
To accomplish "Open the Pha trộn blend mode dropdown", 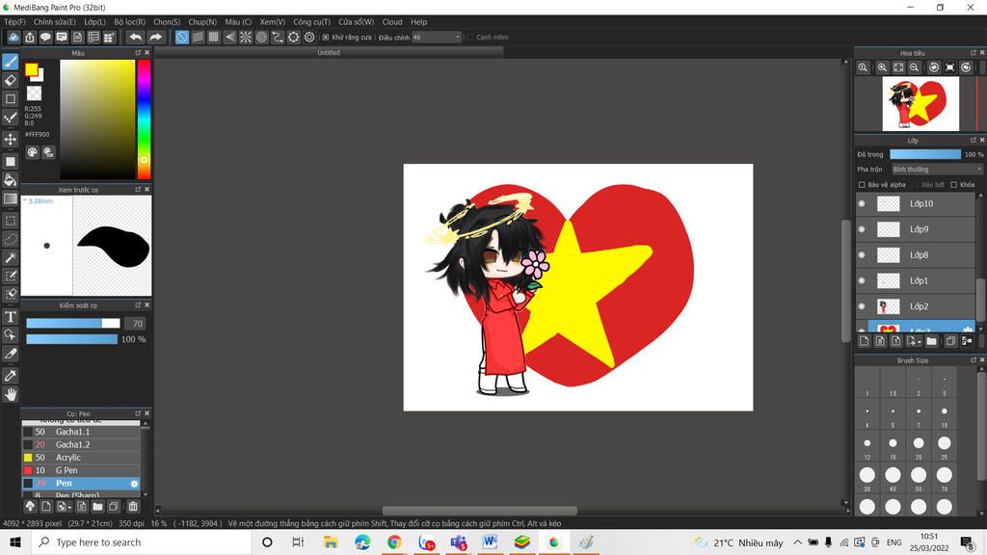I will pyautogui.click(x=937, y=170).
